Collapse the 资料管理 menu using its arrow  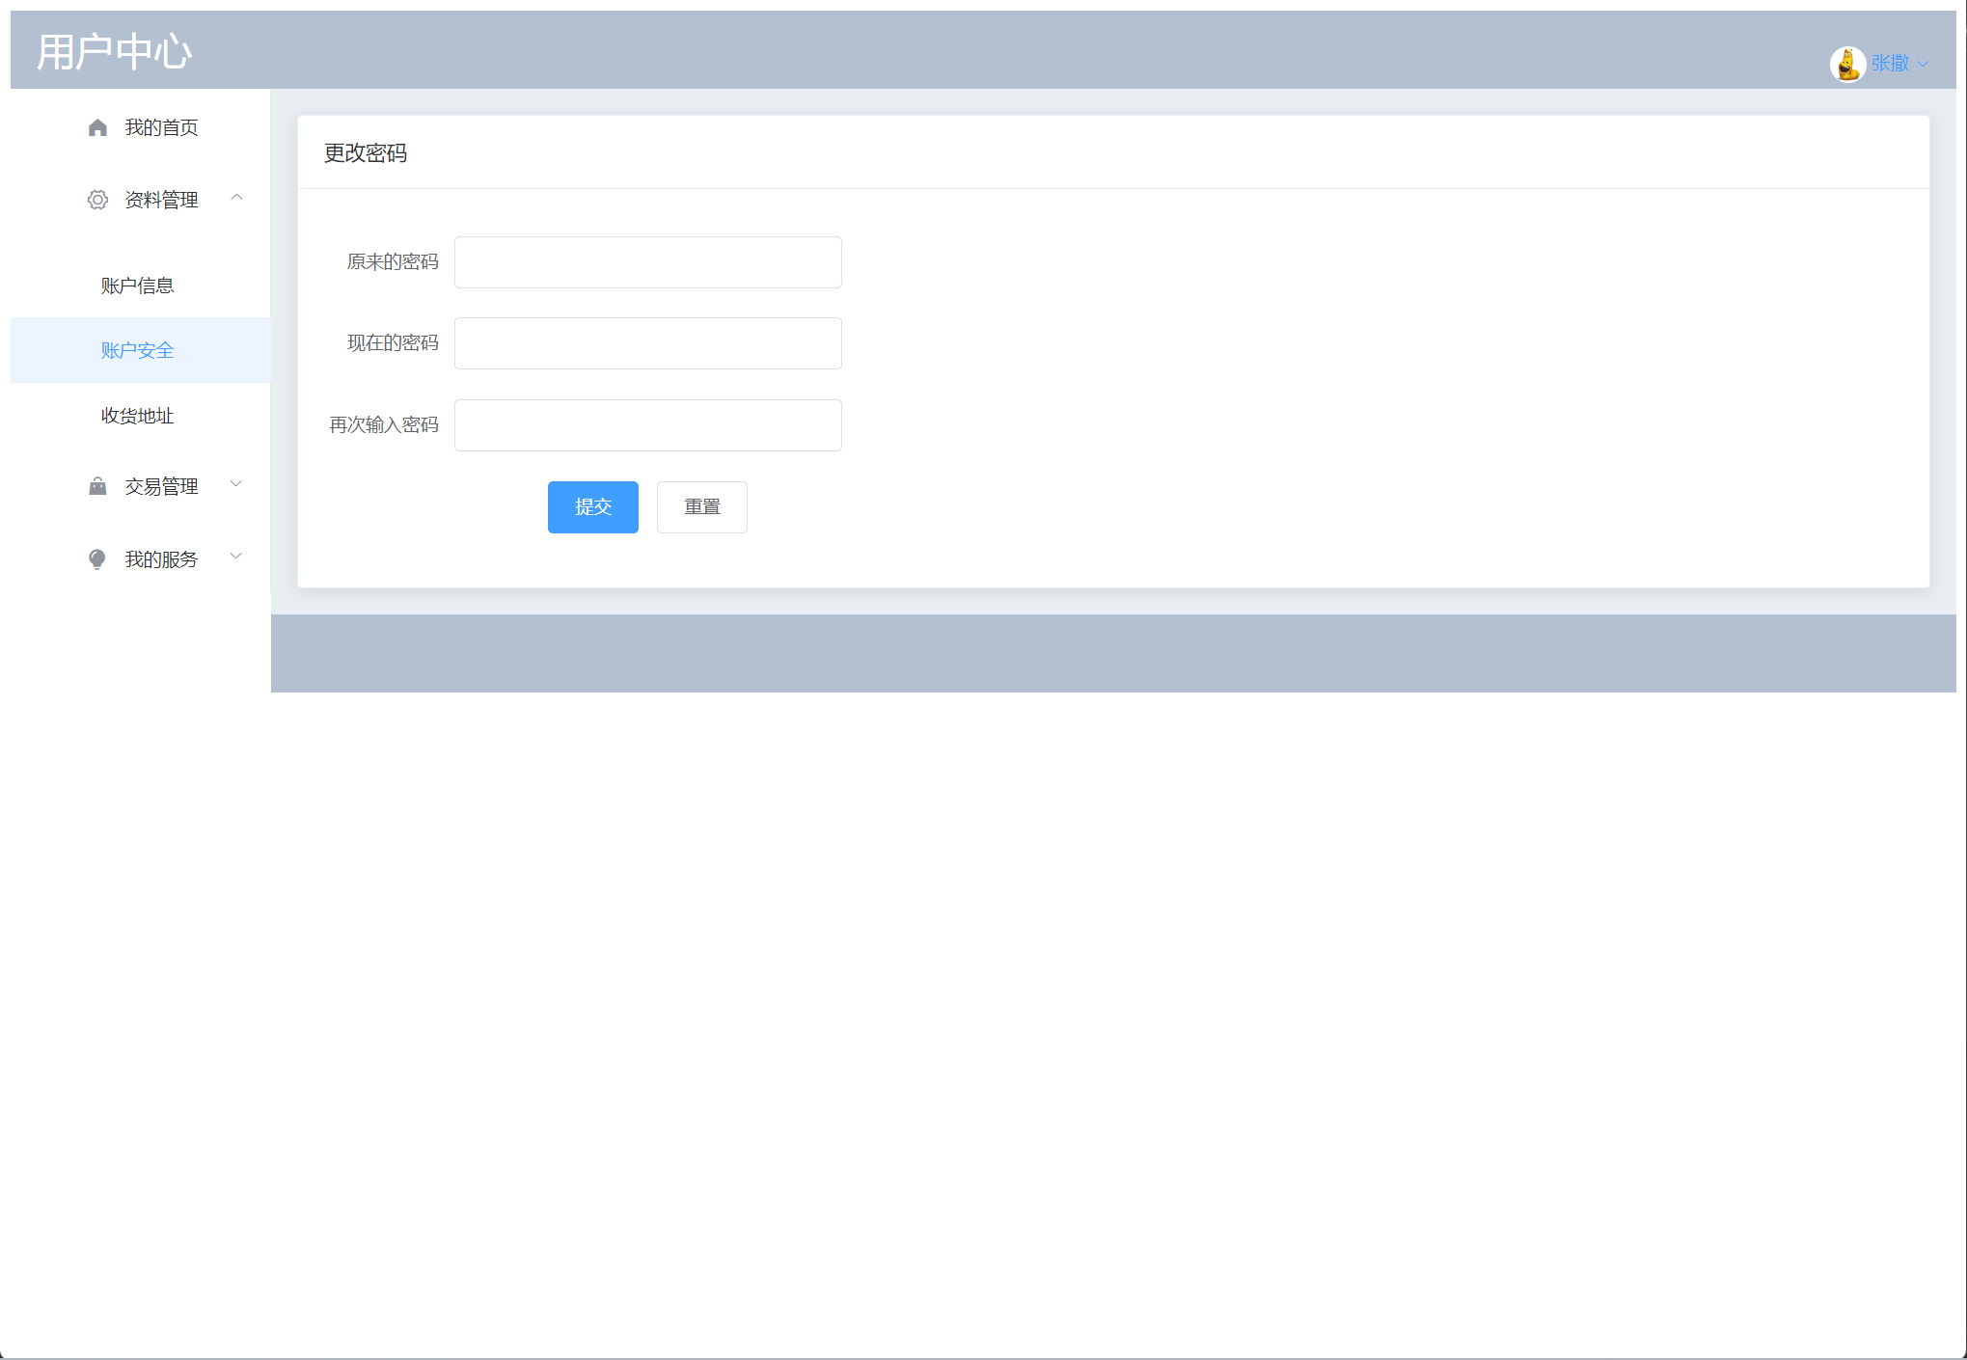pyautogui.click(x=236, y=198)
